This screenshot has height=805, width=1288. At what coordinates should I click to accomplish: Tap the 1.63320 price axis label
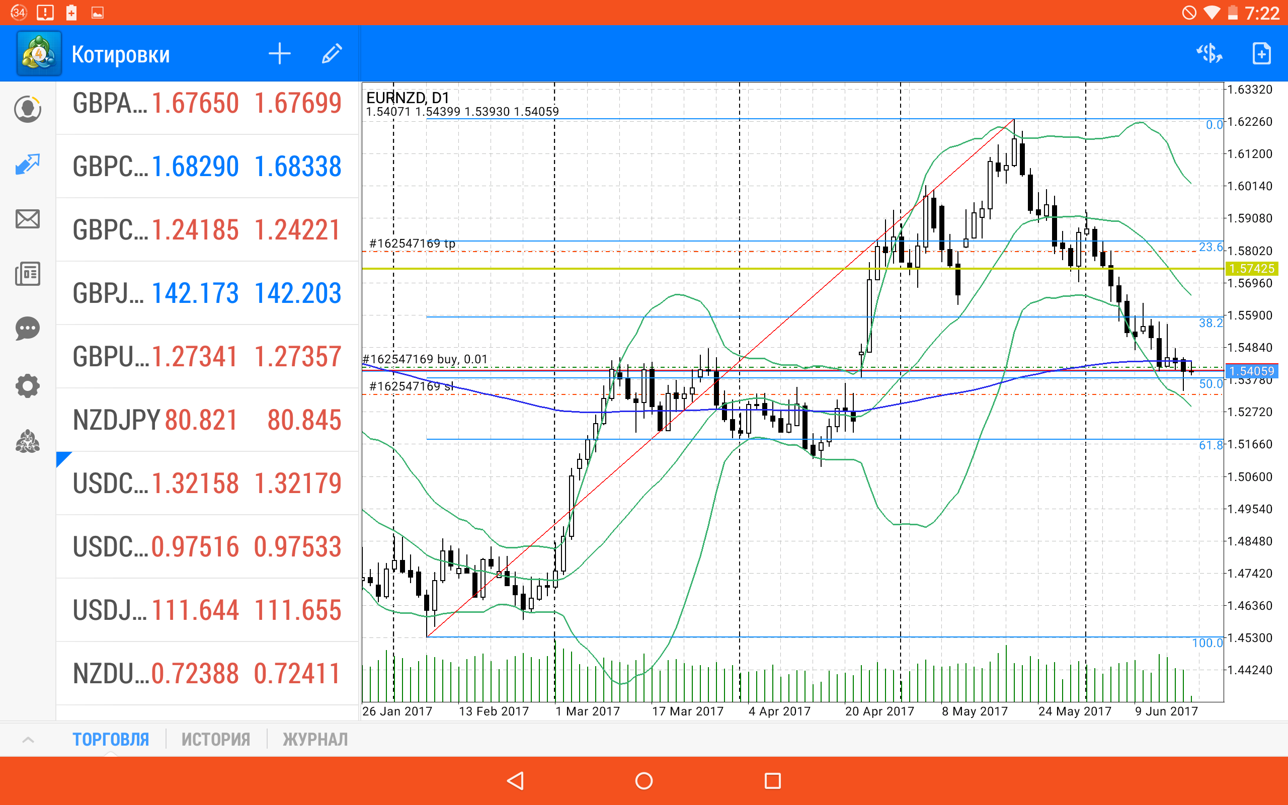coord(1250,90)
